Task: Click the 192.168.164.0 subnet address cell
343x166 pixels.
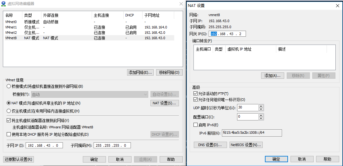Action: (x=156, y=27)
